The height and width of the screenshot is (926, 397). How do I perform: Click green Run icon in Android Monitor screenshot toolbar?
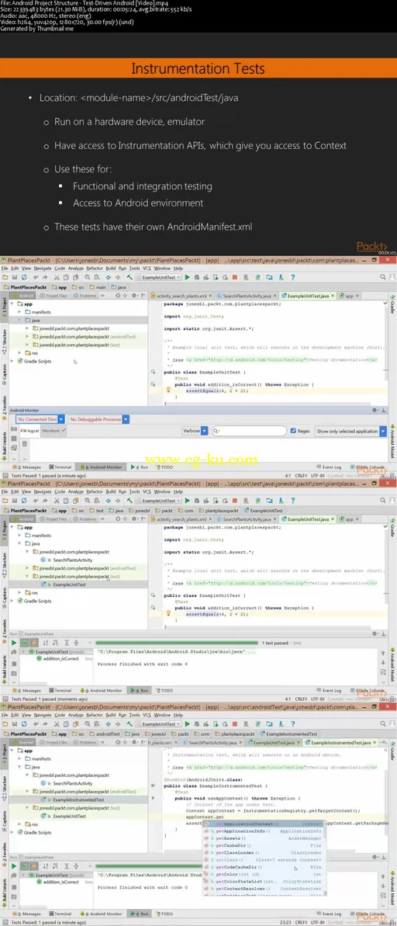[187, 277]
